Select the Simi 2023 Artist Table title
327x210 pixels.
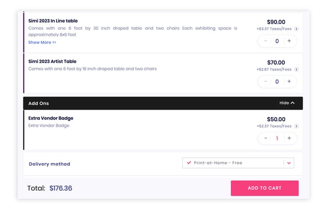pyautogui.click(x=52, y=62)
